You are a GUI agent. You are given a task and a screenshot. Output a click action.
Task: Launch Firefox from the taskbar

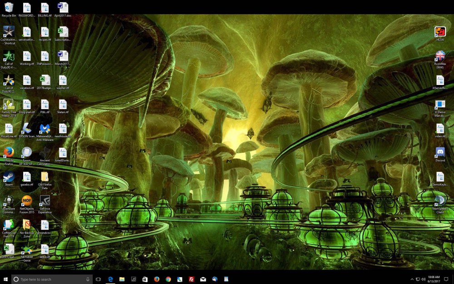156,279
